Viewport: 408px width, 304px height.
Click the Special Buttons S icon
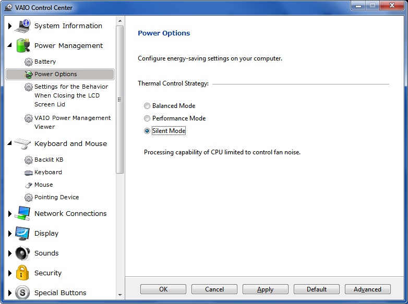point(22,293)
